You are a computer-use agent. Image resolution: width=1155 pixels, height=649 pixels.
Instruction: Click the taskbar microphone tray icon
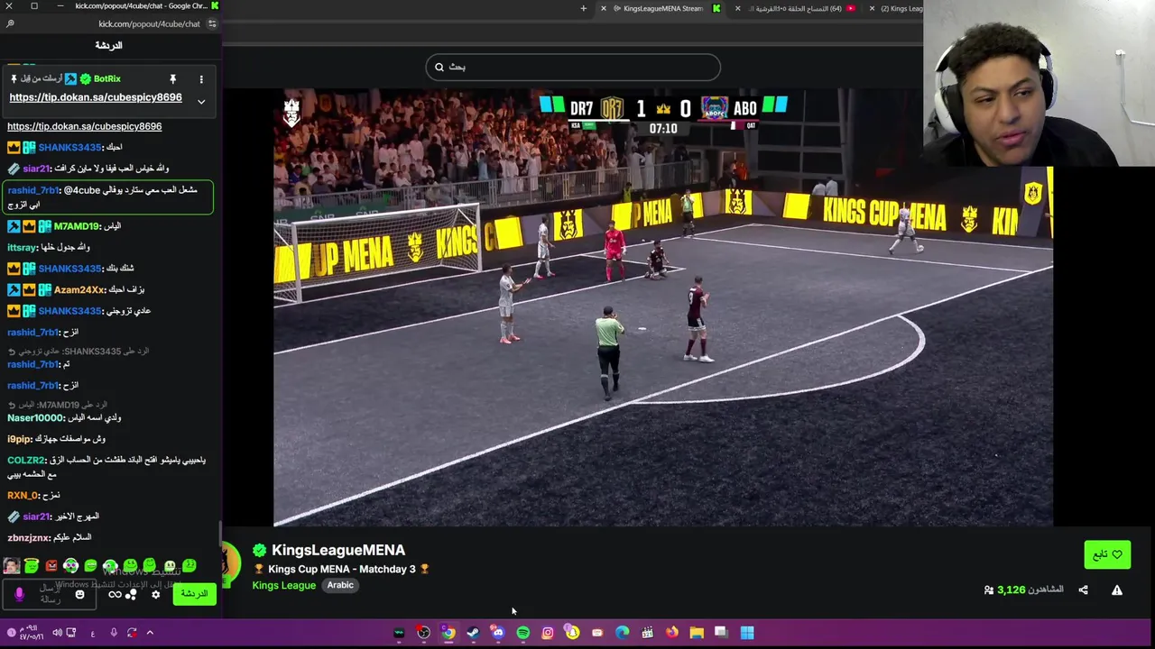pos(114,633)
